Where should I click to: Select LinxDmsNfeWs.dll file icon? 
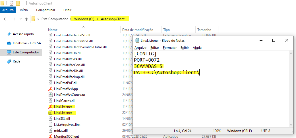50,59
